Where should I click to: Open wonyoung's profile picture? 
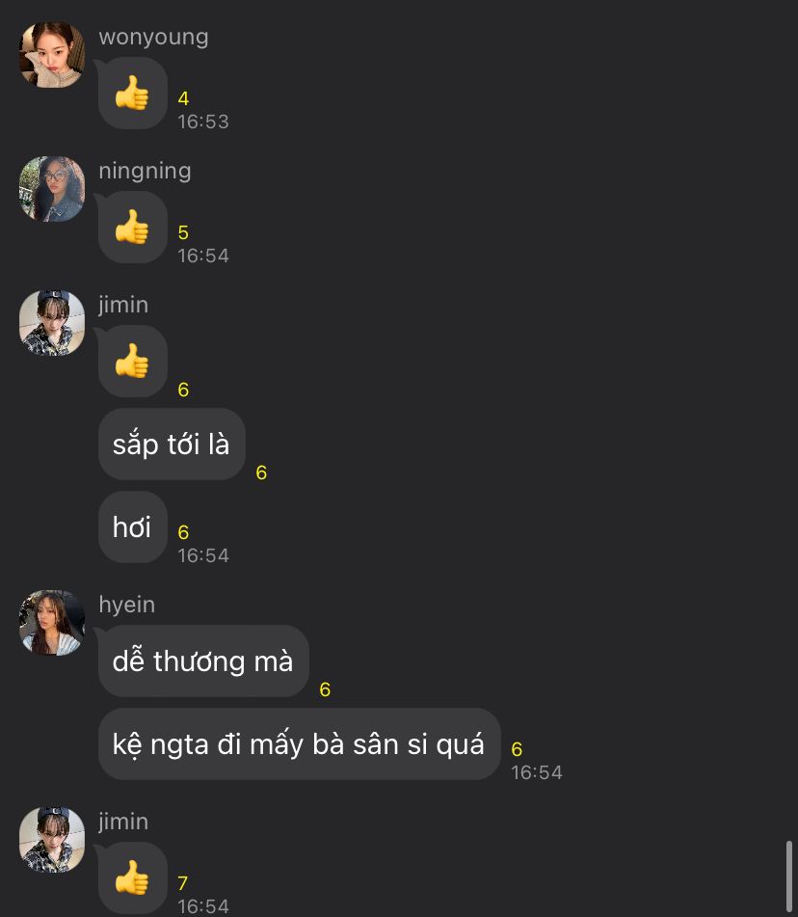tap(52, 55)
